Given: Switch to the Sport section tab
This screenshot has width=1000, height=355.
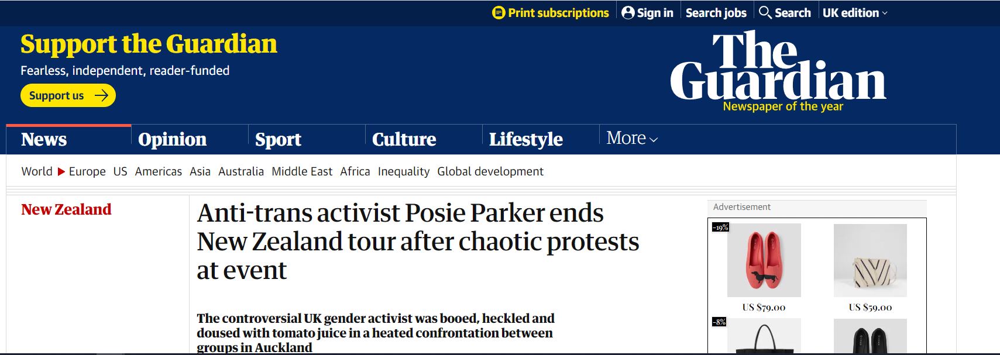Looking at the screenshot, I should pos(278,139).
